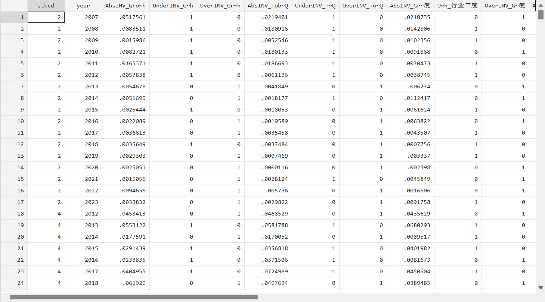Select row number 18 header
545x302 pixels.
click(14, 214)
